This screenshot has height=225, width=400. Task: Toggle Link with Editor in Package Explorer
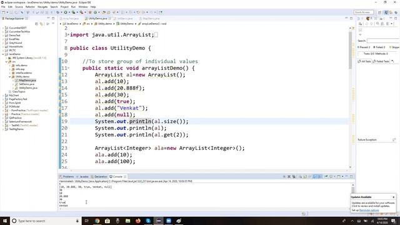tap(41, 24)
